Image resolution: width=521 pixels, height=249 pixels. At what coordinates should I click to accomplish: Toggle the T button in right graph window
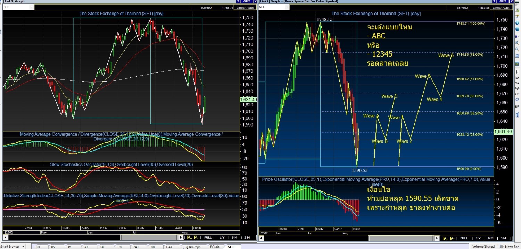494,1
